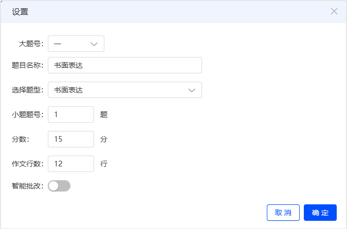This screenshot has height=229, width=347.
Task: Click the 题 unit text beside 小题题号
Action: pos(104,115)
